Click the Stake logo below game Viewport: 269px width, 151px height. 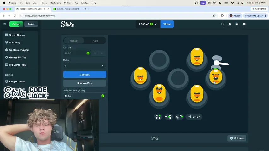click(155, 138)
